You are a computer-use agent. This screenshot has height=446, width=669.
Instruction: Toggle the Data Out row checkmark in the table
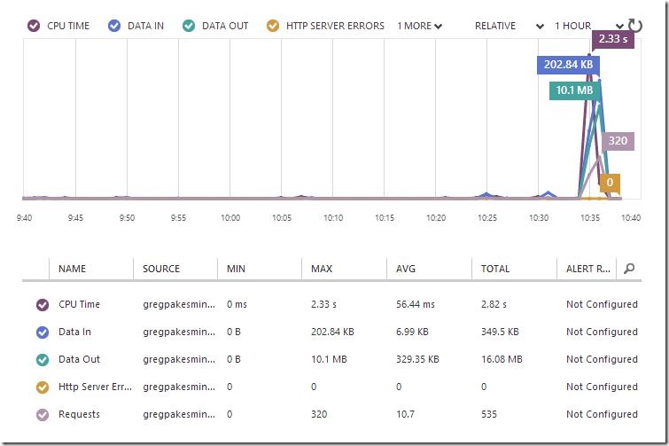[43, 360]
